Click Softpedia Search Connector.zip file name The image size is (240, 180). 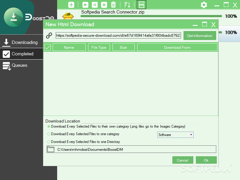point(113,12)
